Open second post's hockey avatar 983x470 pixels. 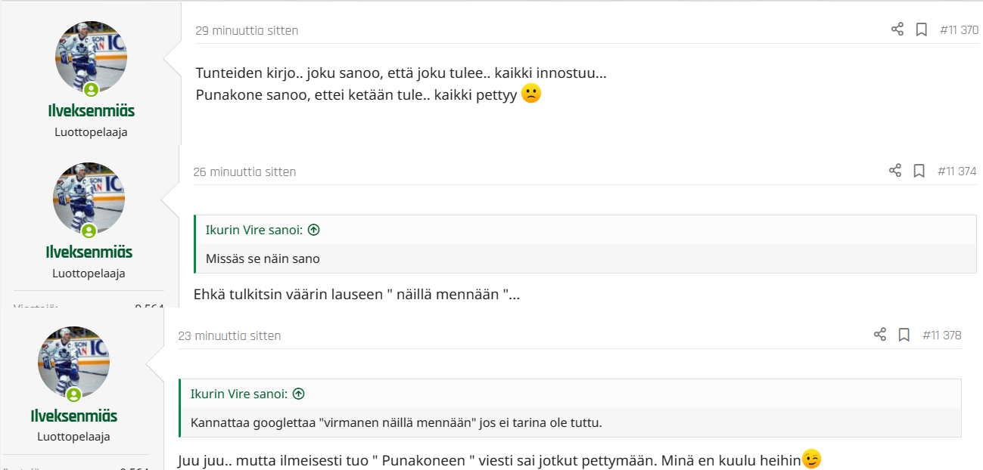point(89,199)
